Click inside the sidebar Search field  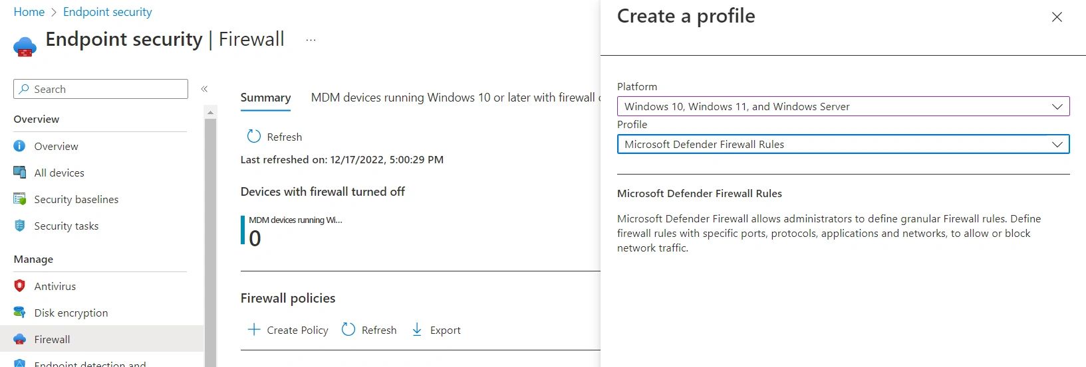[x=100, y=89]
